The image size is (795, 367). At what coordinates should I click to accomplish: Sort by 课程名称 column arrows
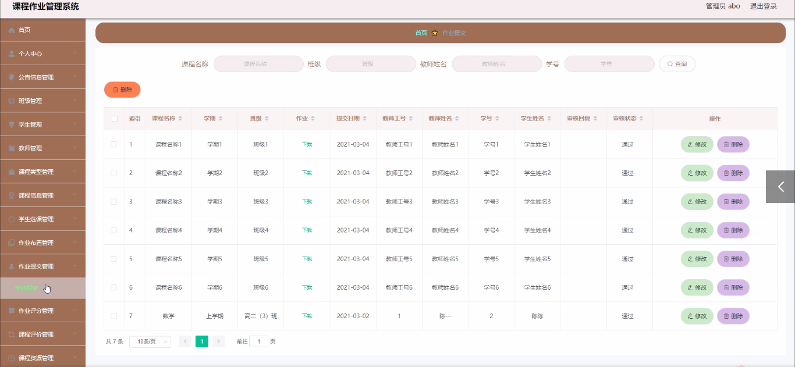coord(180,119)
